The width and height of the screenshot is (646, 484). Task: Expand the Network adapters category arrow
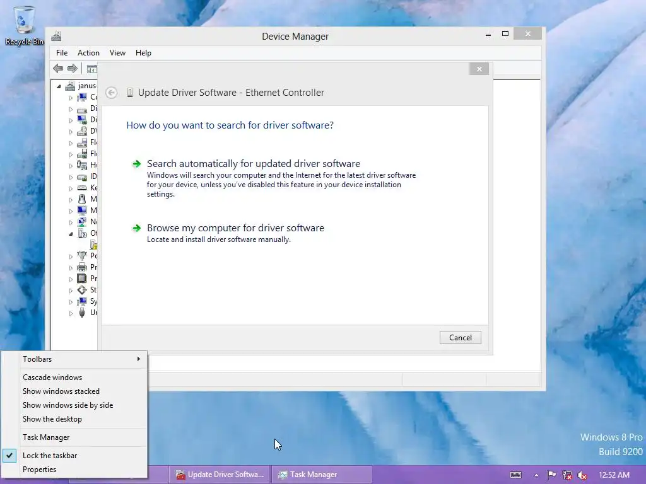[71, 222]
